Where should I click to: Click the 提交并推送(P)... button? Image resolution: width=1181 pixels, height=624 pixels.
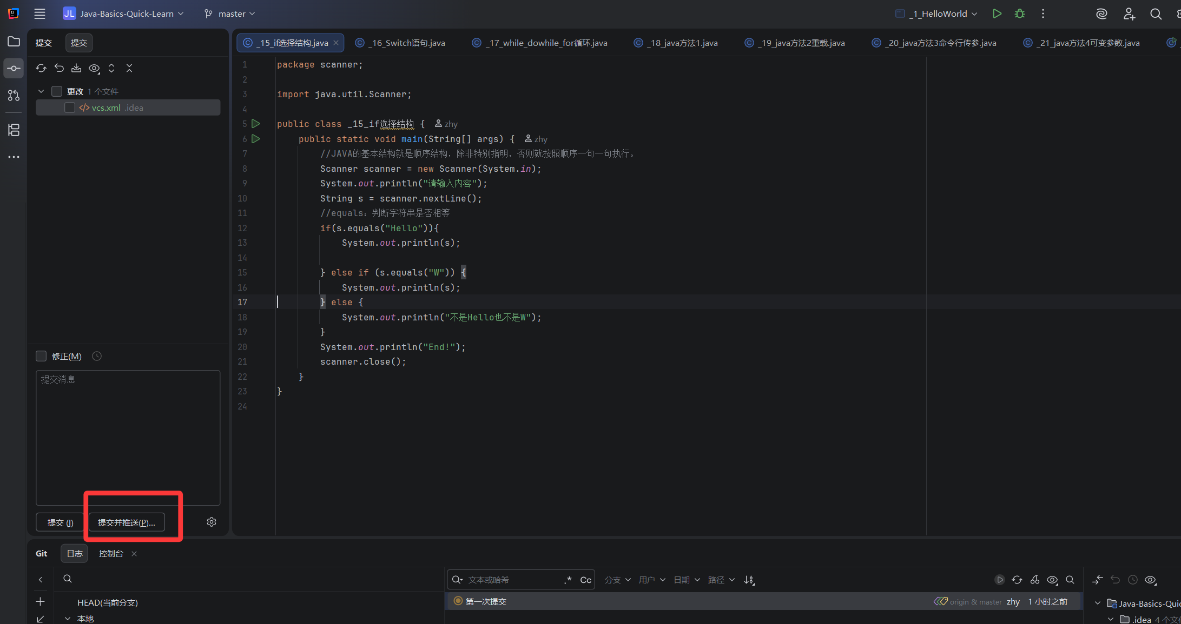(x=127, y=522)
